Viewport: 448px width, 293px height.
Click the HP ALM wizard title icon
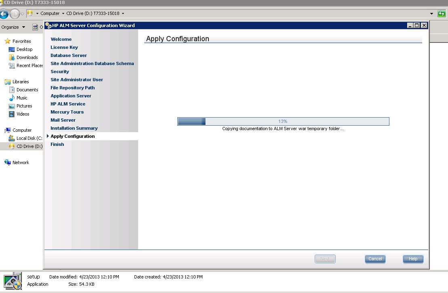pos(48,25)
